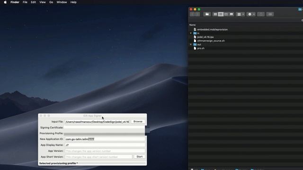Open the group-by arrangement dropdown
The image size is (303, 170).
coord(241,14)
